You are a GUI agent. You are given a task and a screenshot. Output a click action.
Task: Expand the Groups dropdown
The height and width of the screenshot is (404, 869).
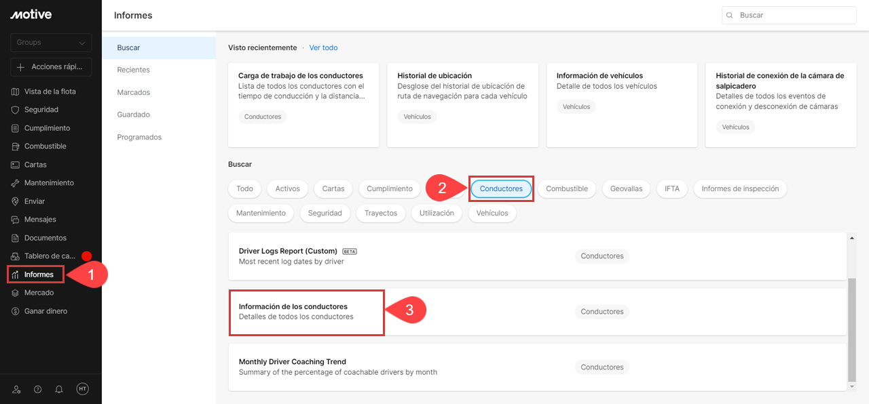[51, 43]
